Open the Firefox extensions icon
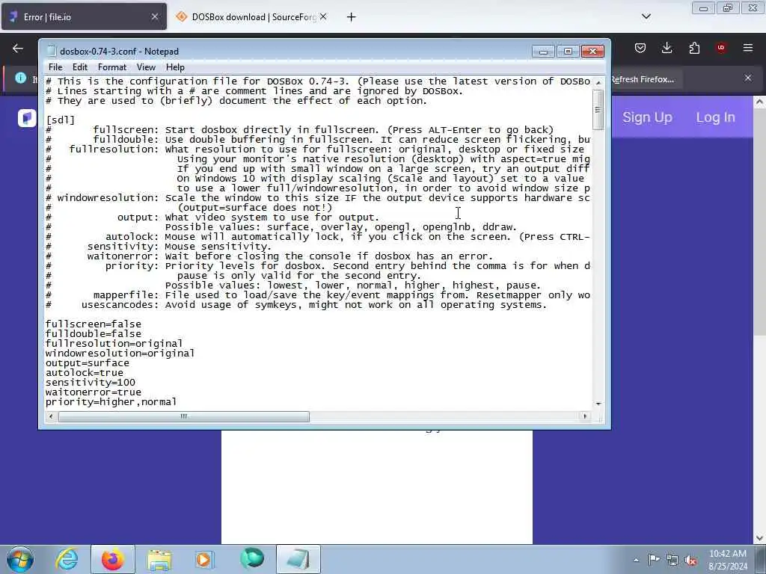This screenshot has height=574, width=766. pos(694,48)
